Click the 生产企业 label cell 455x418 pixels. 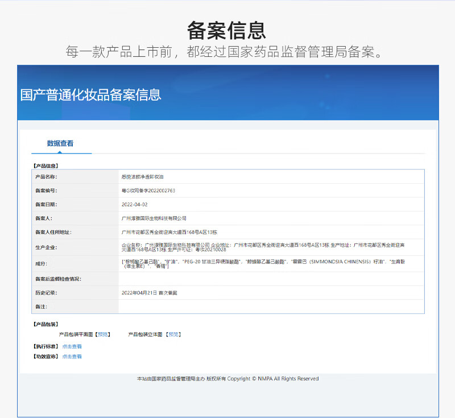75,247
